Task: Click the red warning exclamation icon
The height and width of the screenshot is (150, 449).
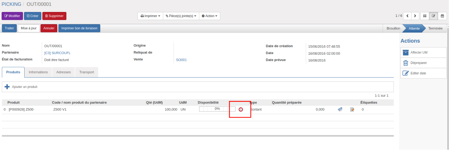Action: coord(241,110)
